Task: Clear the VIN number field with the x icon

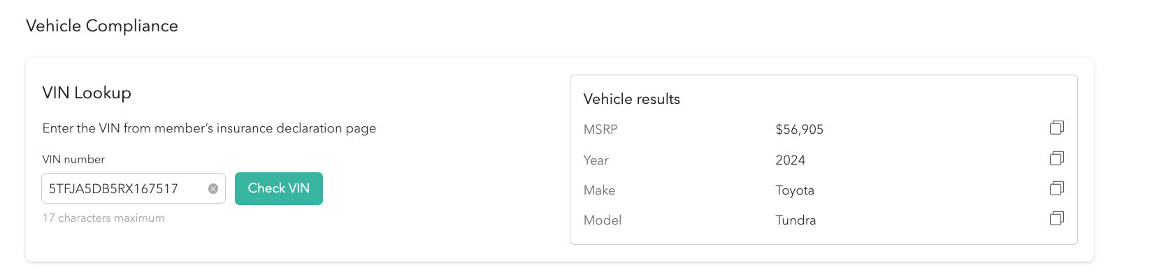Action: 213,189
